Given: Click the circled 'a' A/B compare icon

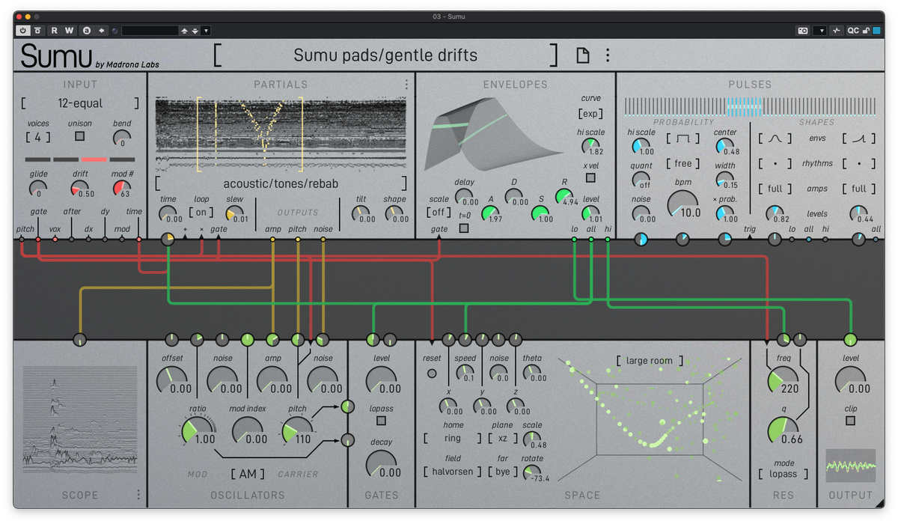Looking at the screenshot, I should (x=87, y=31).
